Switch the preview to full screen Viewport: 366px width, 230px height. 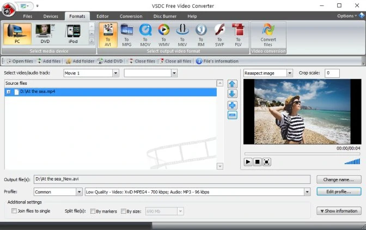point(266,161)
